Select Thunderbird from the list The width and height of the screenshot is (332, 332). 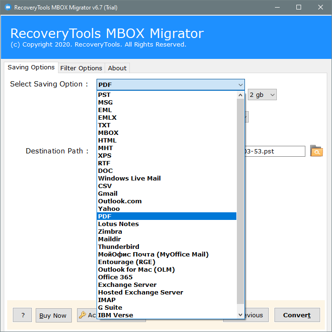coord(167,247)
